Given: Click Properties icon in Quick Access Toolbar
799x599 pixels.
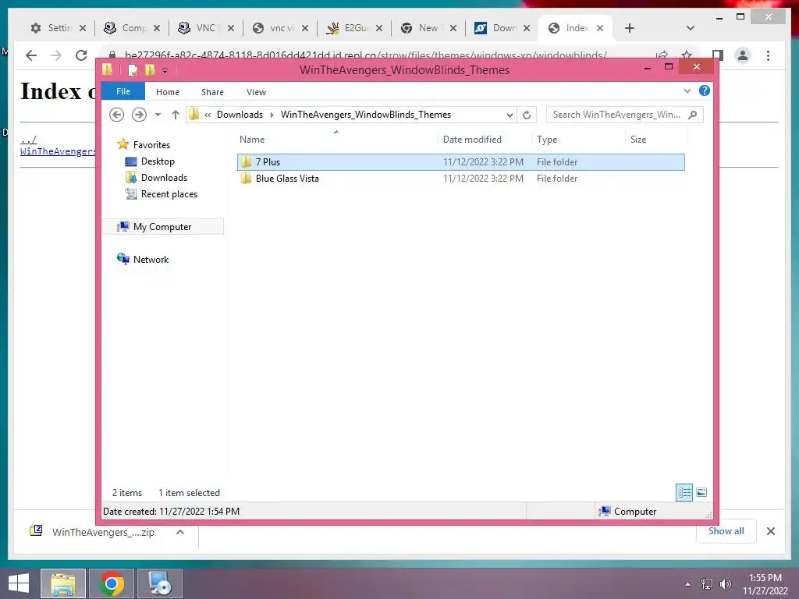Looking at the screenshot, I should click(133, 69).
